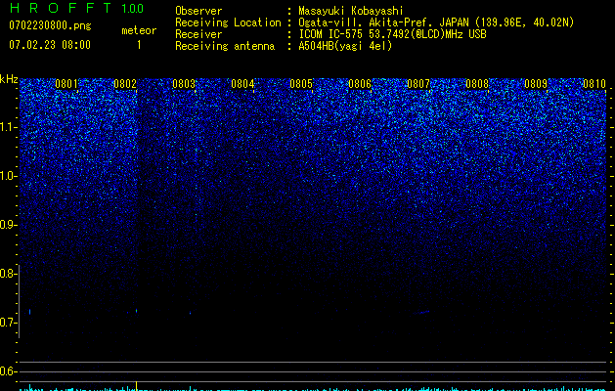
Task: Click the 0803 time marker
Action: (184, 84)
